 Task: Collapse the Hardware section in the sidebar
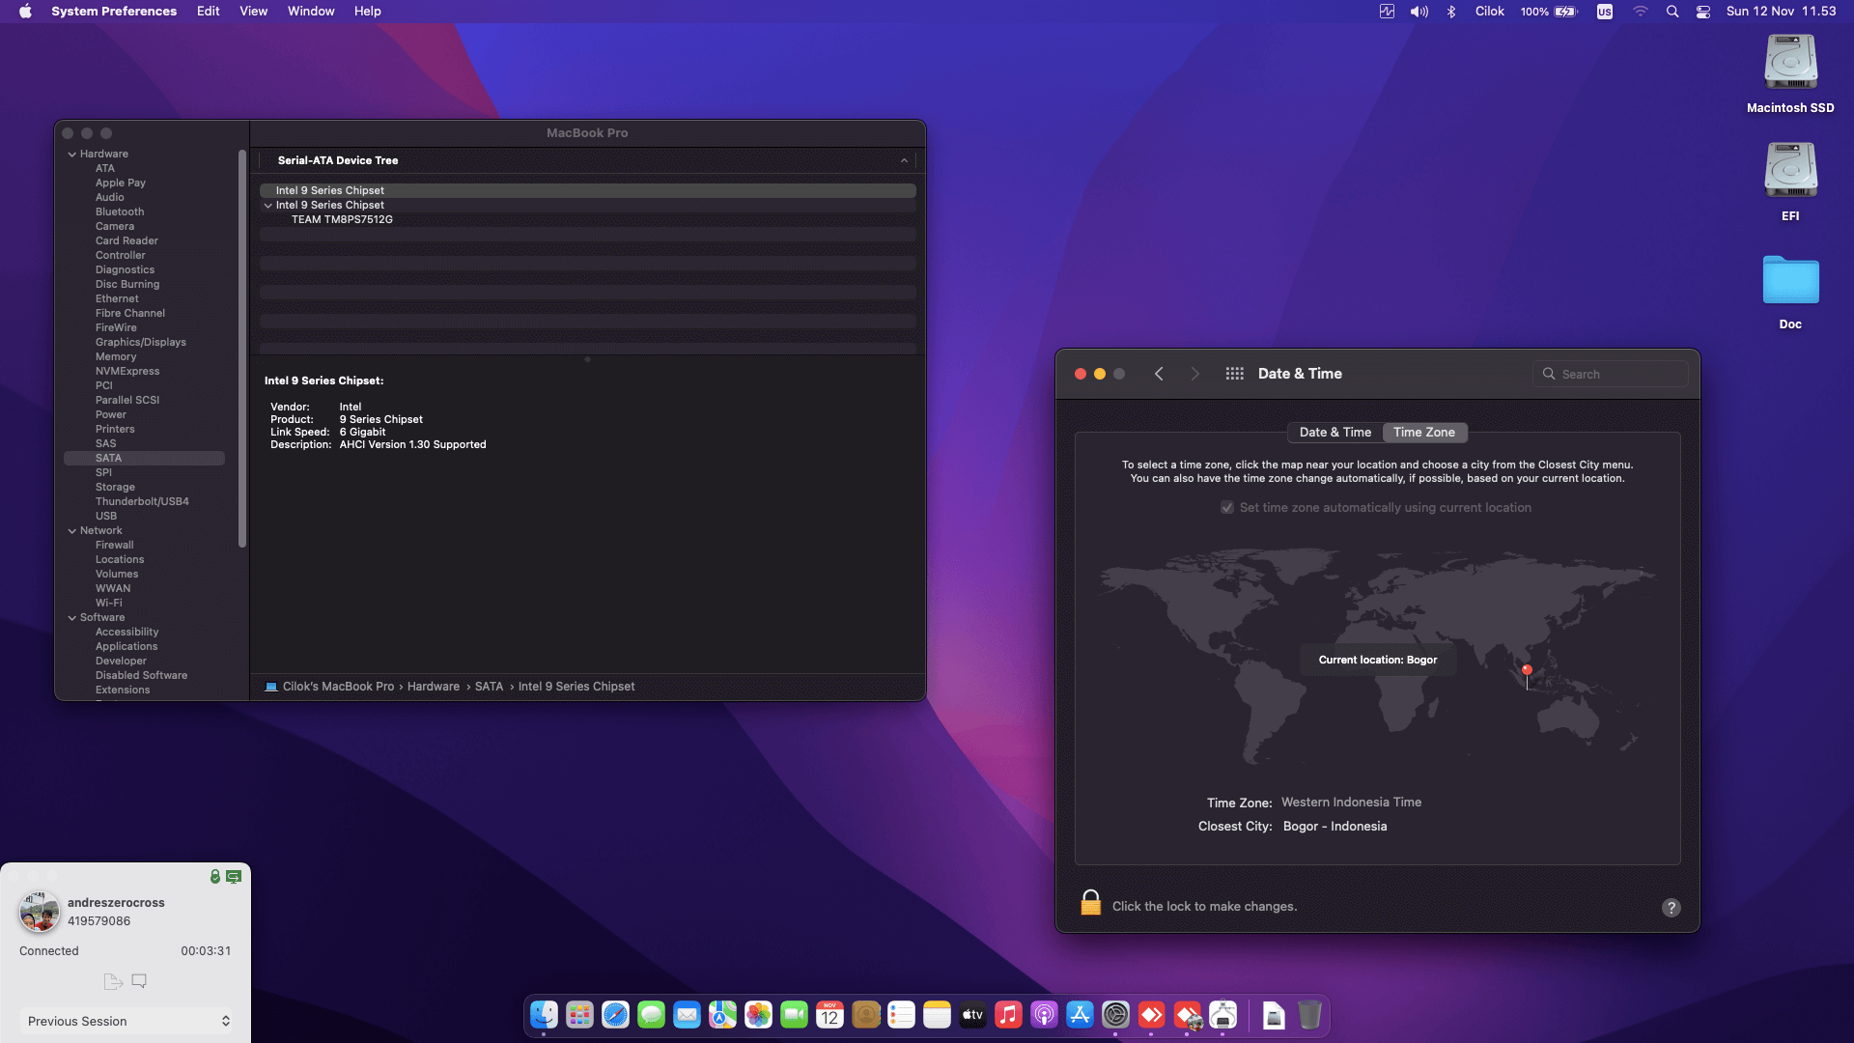tap(72, 155)
